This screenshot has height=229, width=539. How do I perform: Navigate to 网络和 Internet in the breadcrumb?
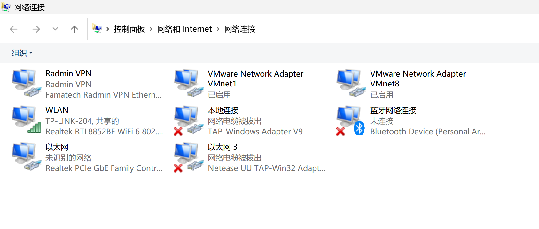pos(184,29)
